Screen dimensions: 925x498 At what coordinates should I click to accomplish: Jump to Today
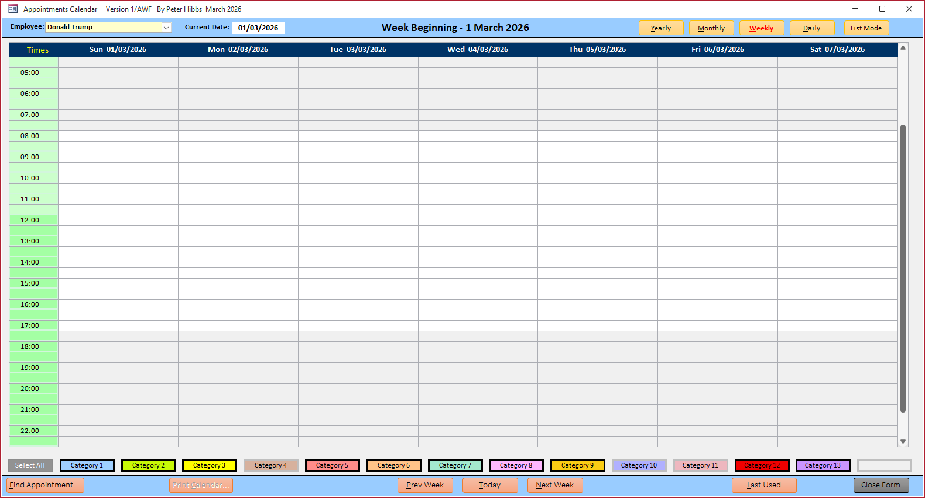click(490, 485)
